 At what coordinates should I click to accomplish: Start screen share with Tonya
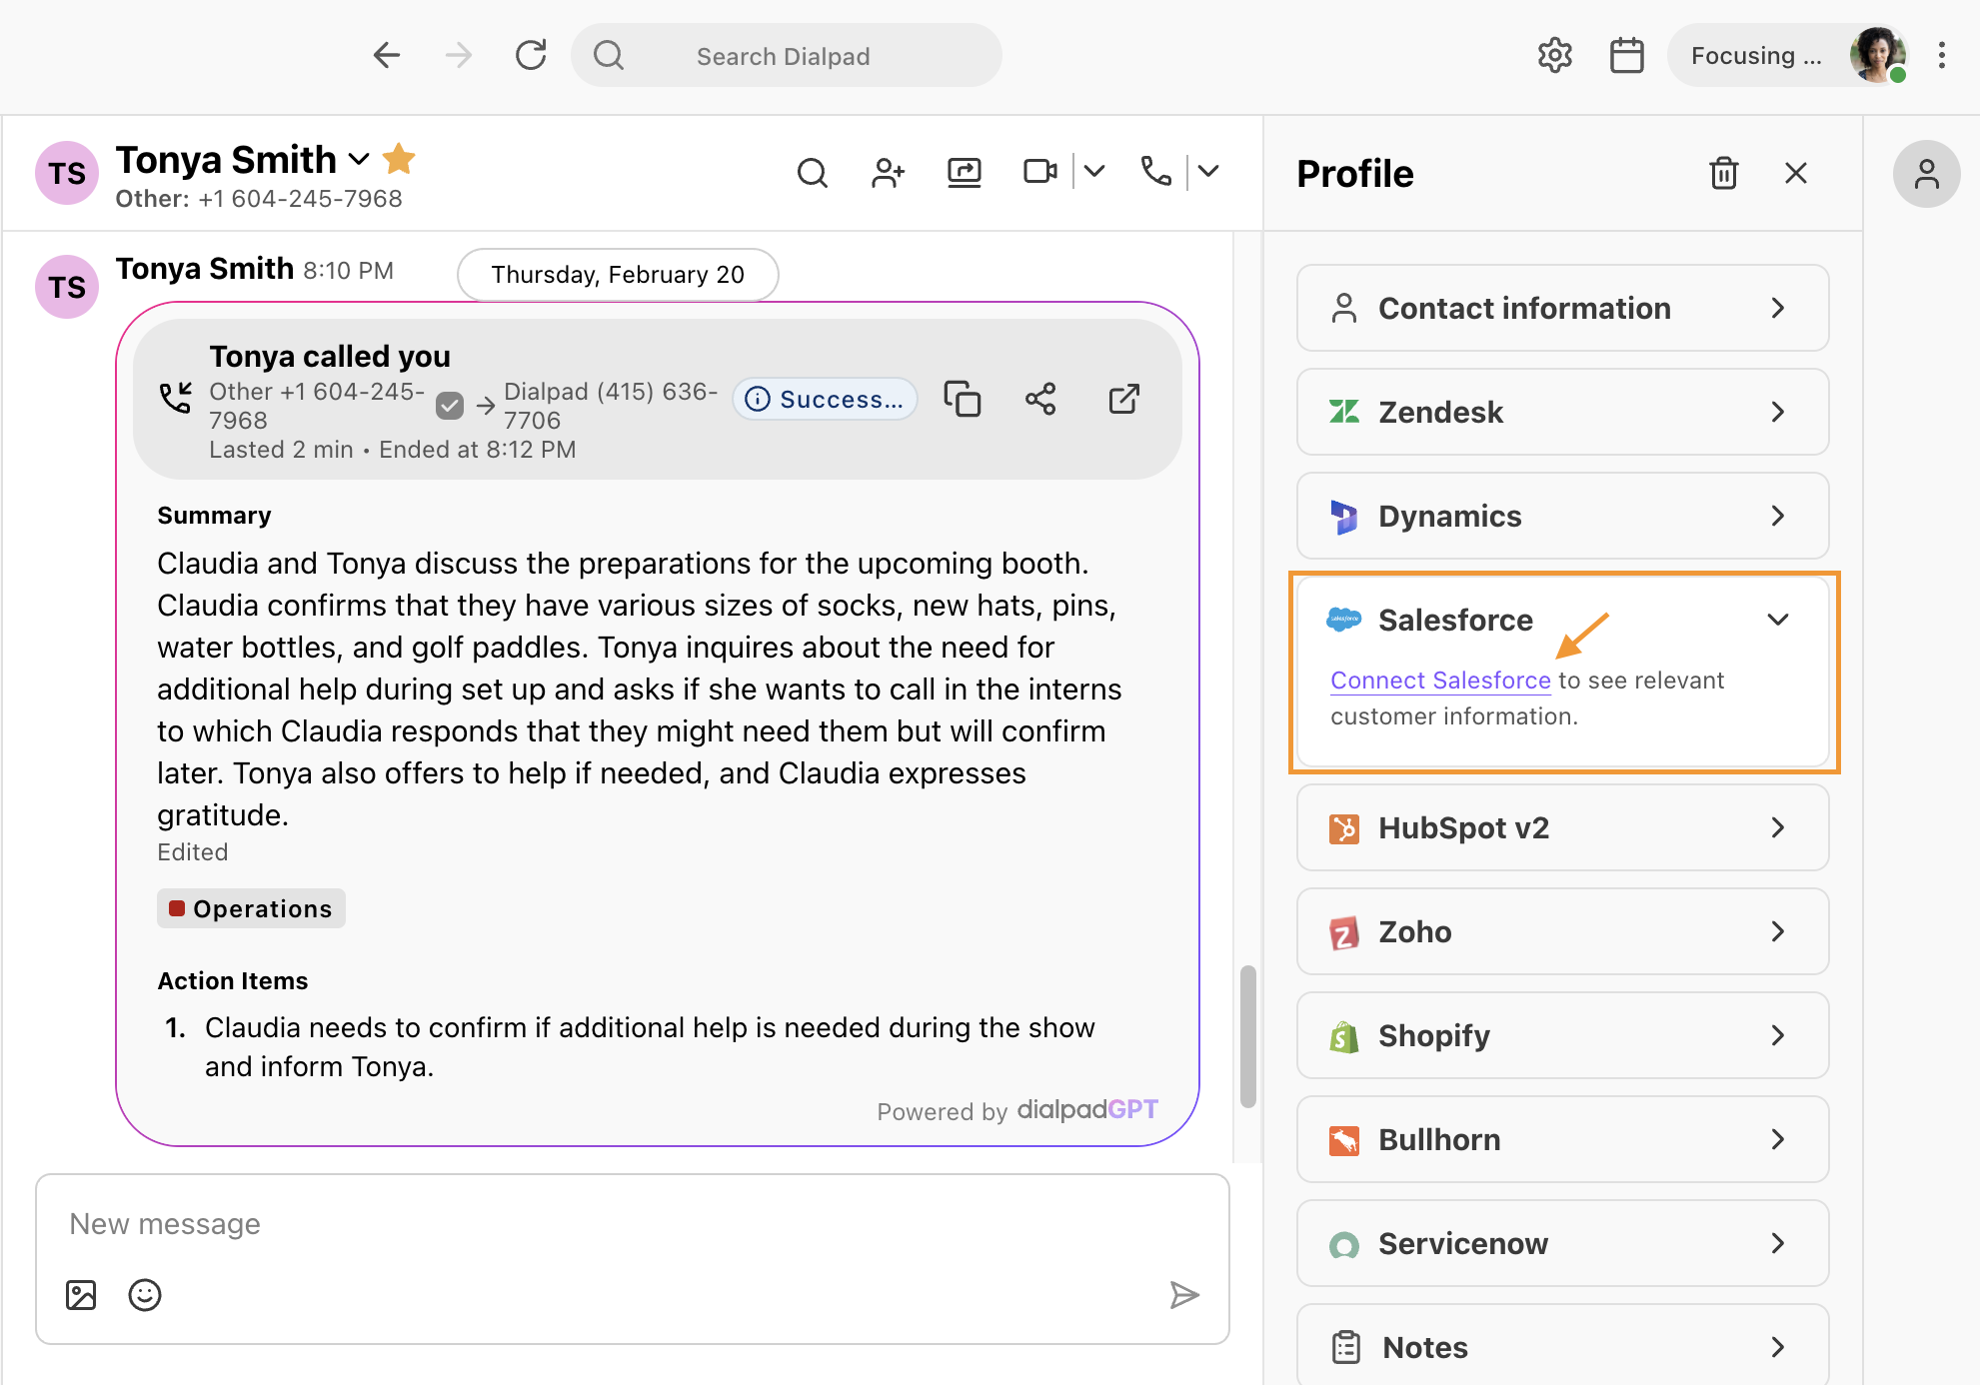(x=964, y=173)
